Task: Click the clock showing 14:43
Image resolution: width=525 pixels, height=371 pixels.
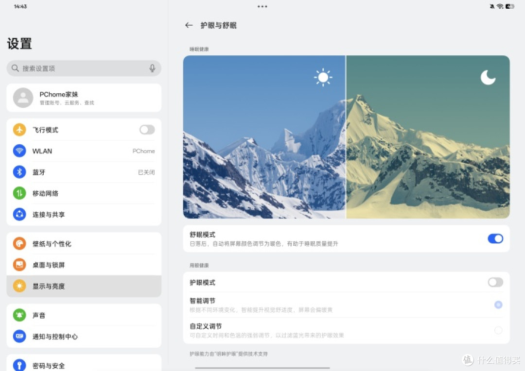Action: tap(20, 6)
